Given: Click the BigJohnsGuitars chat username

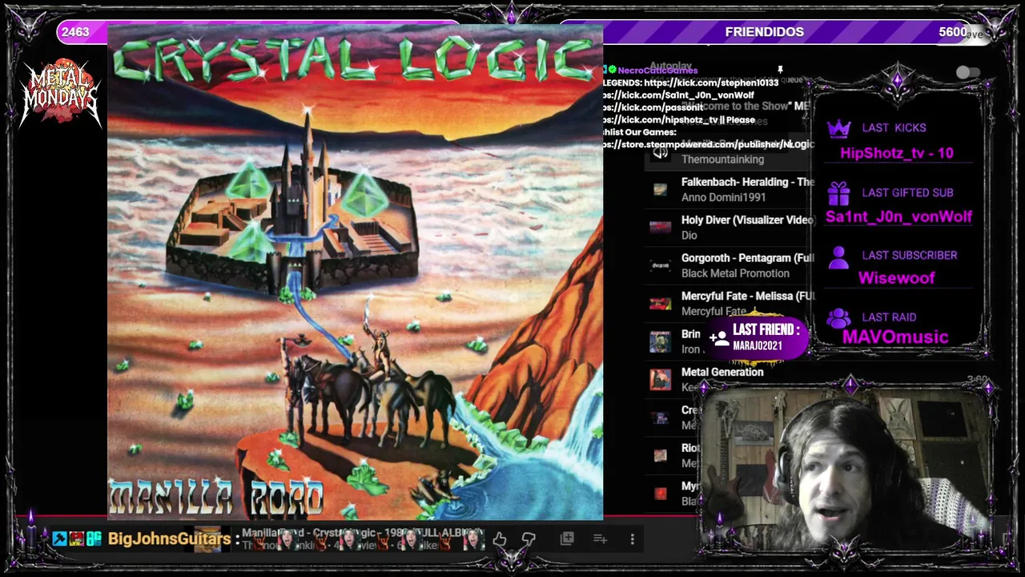Looking at the screenshot, I should coord(169,539).
